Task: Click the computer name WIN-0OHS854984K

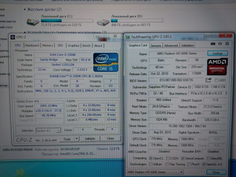Action: (x=18, y=150)
